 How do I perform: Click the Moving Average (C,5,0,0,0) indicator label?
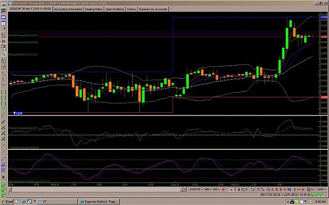click(x=23, y=35)
